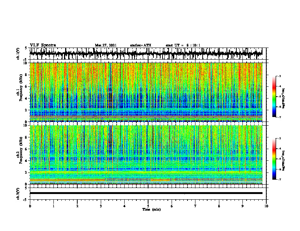The image size is (300, 231).
Task: Click the "station=ATH" header label
Action: point(141,45)
